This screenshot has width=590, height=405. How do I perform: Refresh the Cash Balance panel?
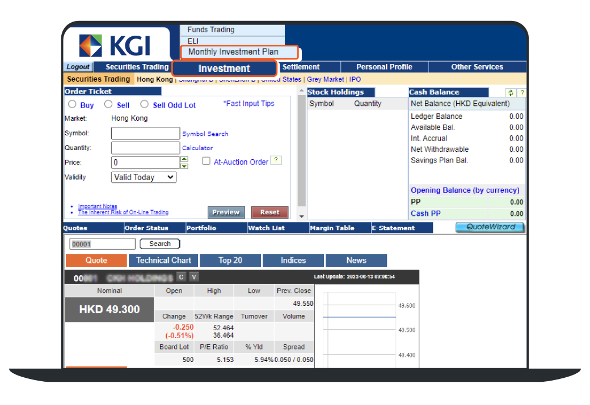511,93
